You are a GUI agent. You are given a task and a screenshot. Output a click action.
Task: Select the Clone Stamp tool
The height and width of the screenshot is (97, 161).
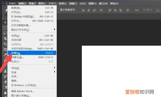pyautogui.click(x=5, y=71)
